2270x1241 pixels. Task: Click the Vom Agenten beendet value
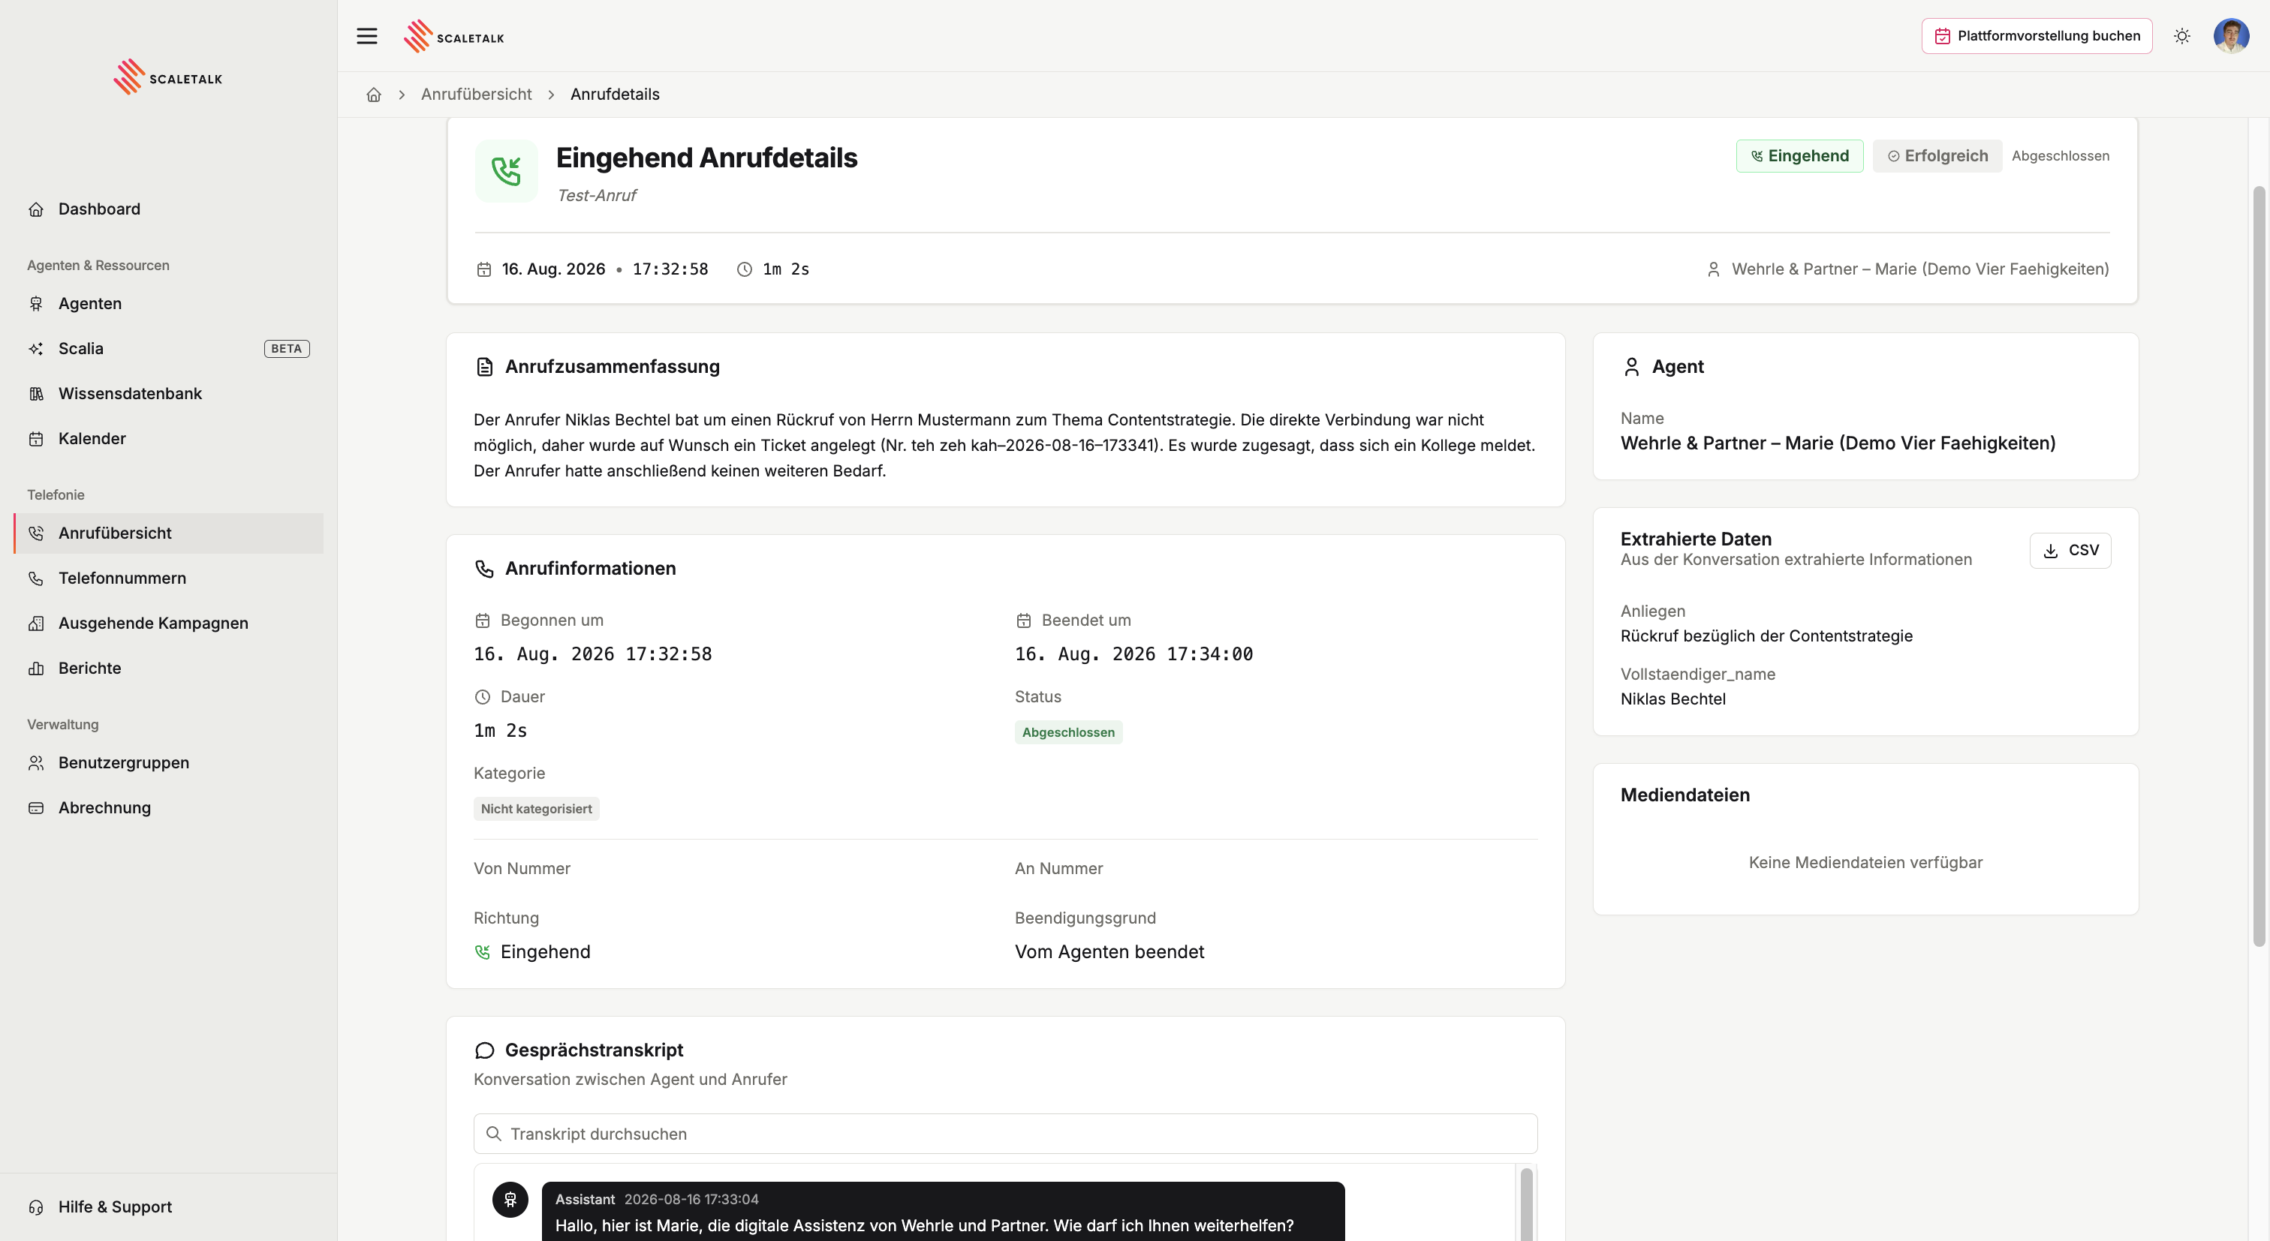coord(1109,952)
